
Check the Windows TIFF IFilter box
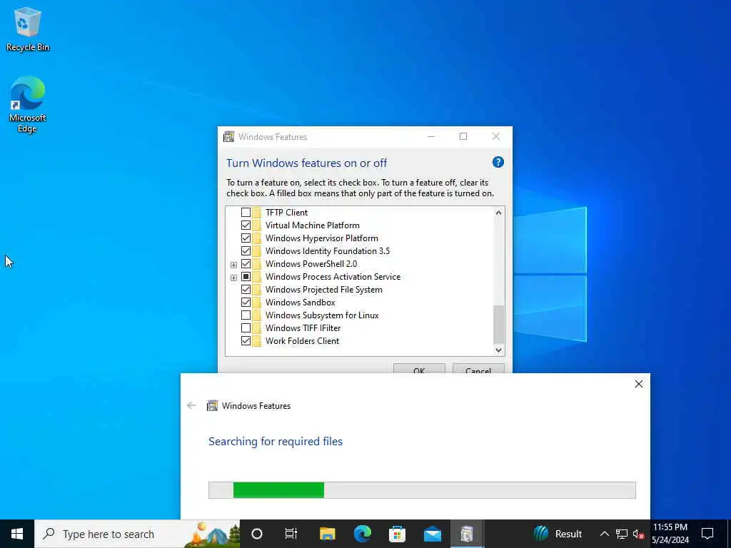[246, 328]
